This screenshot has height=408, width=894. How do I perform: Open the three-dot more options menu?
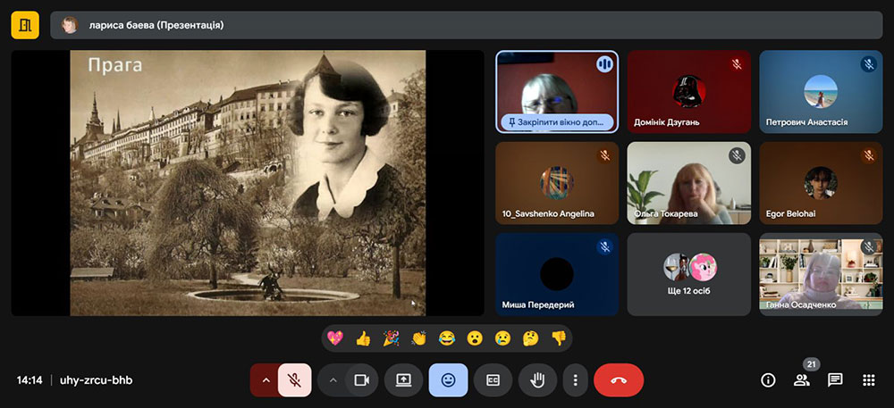point(575,379)
